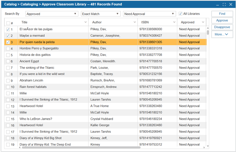
Task: Select title Historia de dos gatitos
Action: pos(35,55)
